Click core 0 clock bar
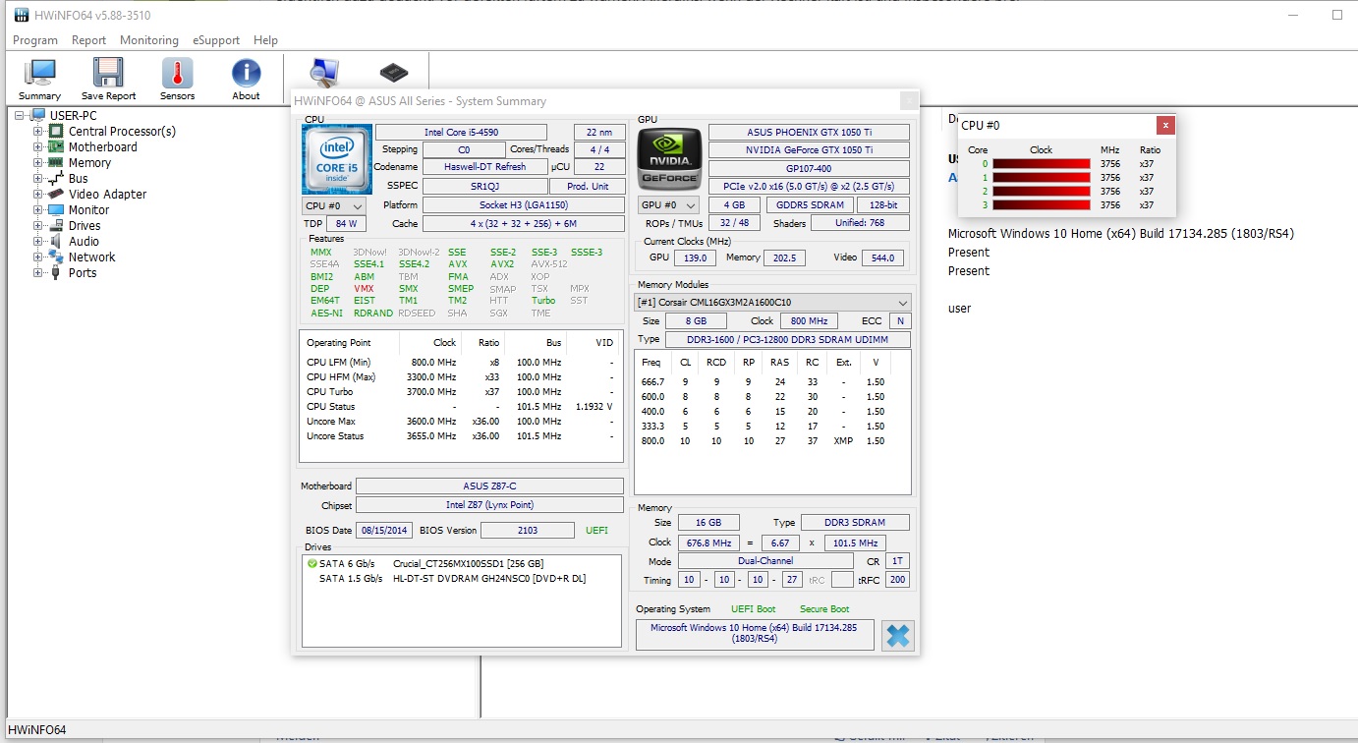Viewport: 1358px width, 743px height. (x=1042, y=164)
